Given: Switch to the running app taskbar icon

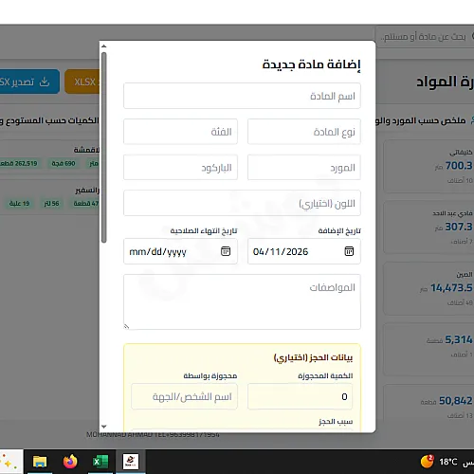Looking at the screenshot, I should tap(131, 462).
